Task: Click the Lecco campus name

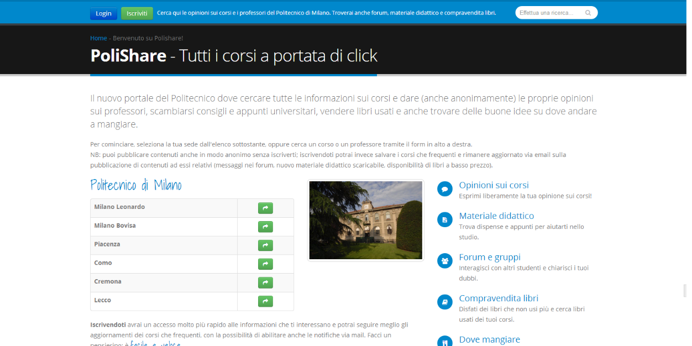Action: click(x=102, y=300)
